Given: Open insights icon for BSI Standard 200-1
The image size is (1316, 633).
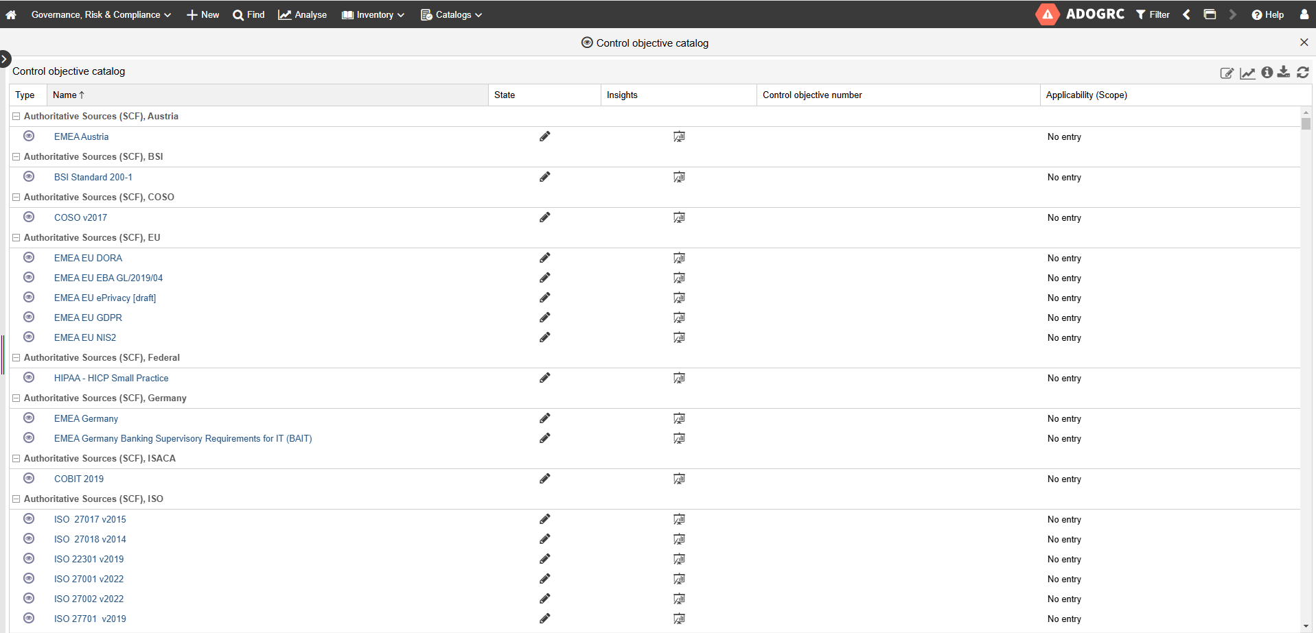Looking at the screenshot, I should [679, 177].
